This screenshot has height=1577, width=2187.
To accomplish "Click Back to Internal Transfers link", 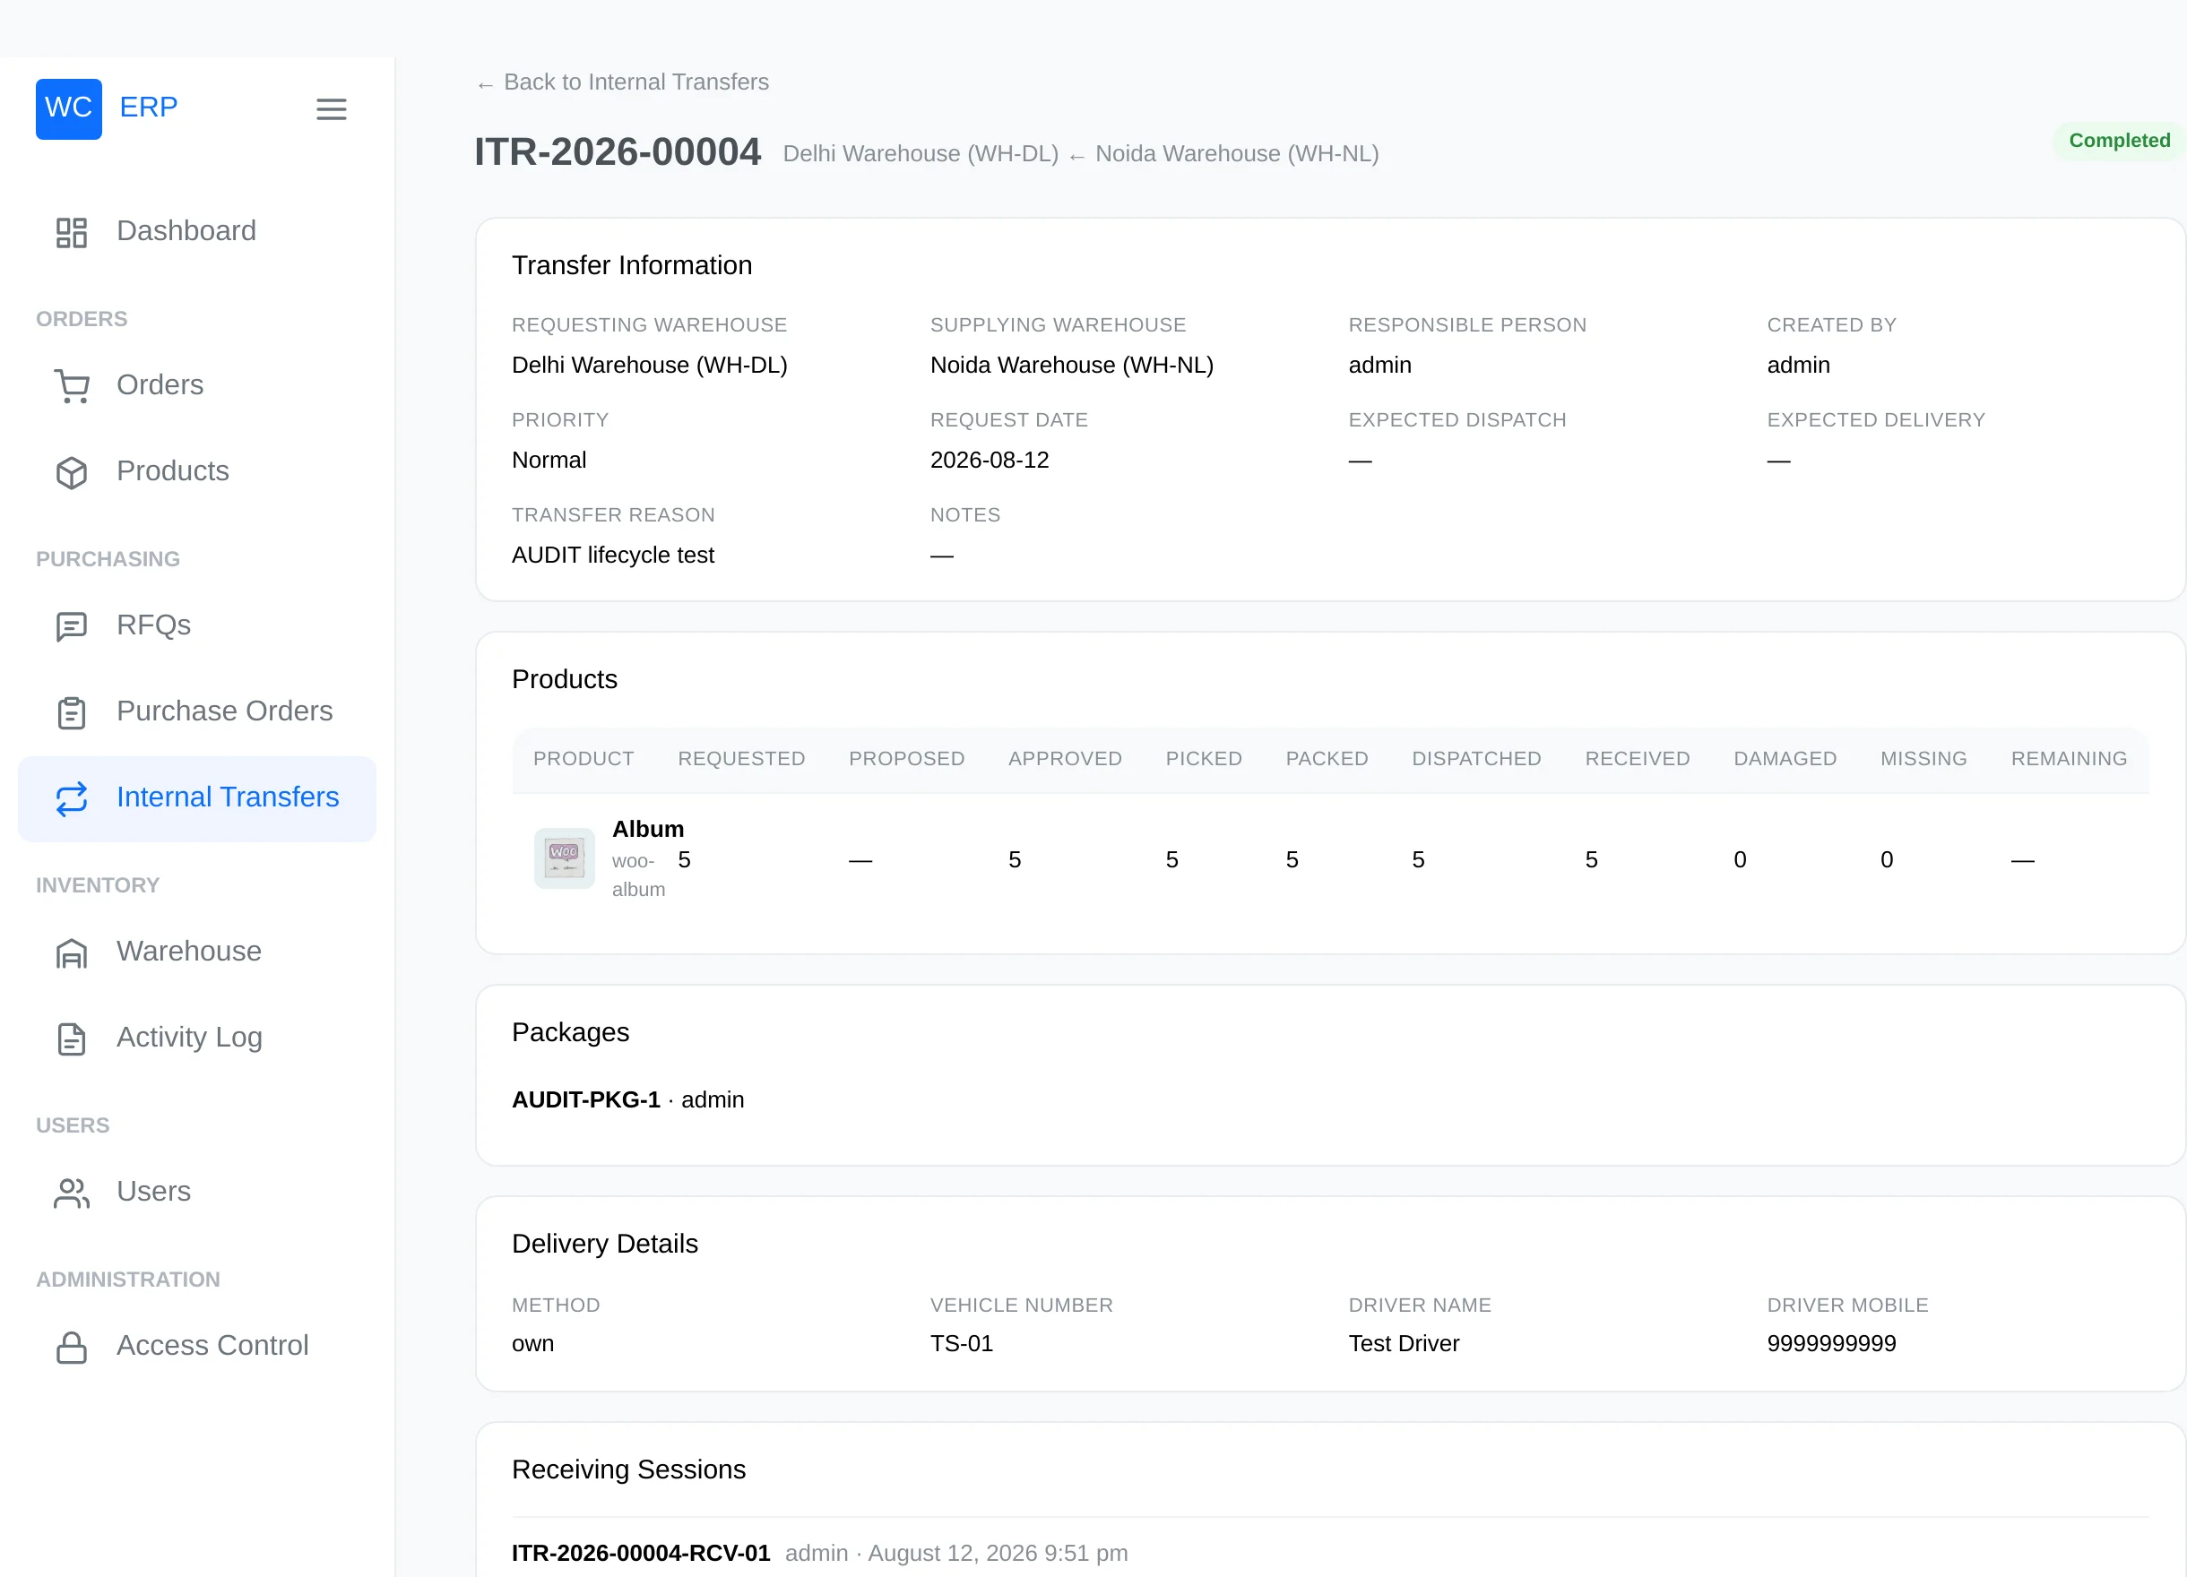I will pyautogui.click(x=622, y=83).
